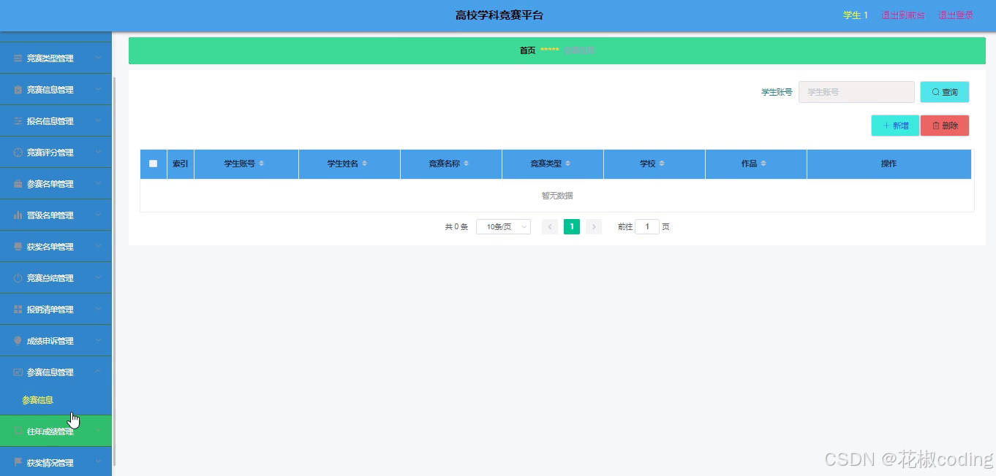The image size is (996, 476).
Task: Open 报名信息管理 via its sidebar icon
Action: tap(16, 120)
